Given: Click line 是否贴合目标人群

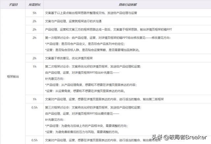Looking at the screenshot, I should (x=93, y=50).
